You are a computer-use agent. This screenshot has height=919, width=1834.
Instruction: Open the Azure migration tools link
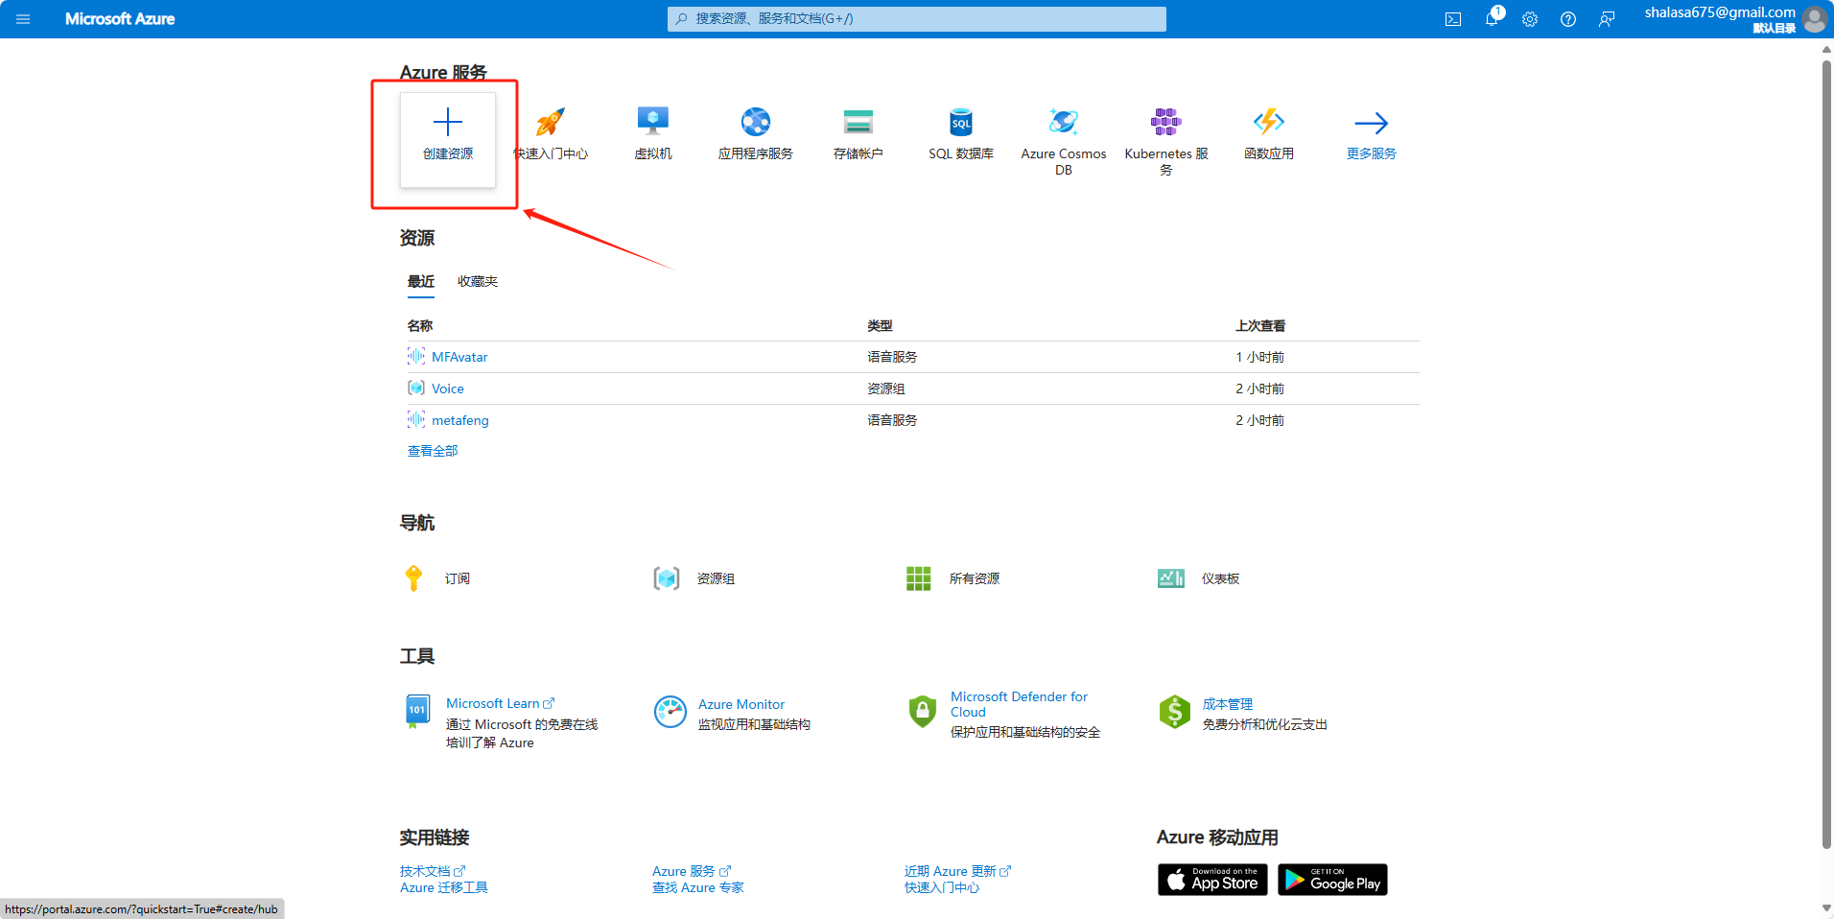pos(444,887)
